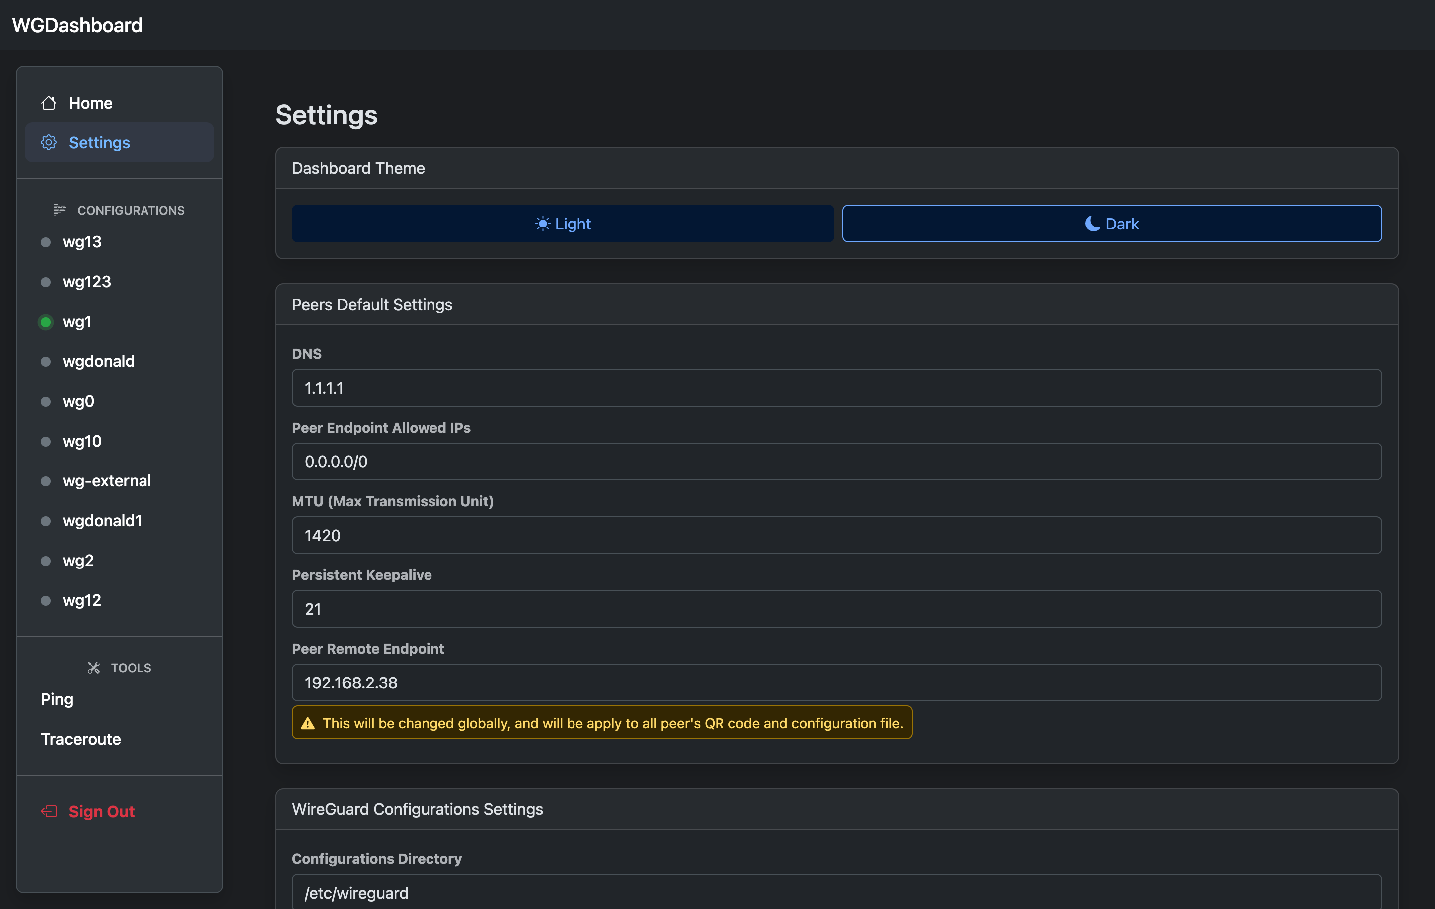Image resolution: width=1435 pixels, height=909 pixels.
Task: Click the Home house icon
Action: tap(49, 103)
